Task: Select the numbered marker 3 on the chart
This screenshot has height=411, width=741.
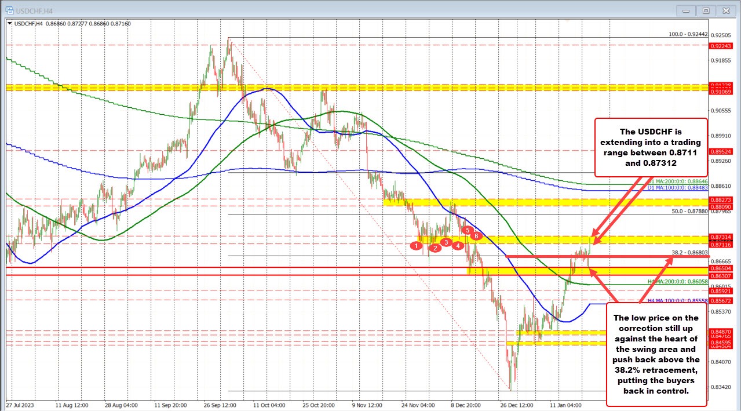Action: click(446, 243)
